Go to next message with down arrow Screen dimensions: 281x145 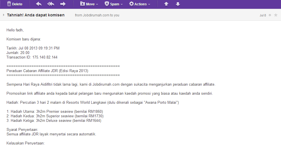pyautogui.click(x=178, y=4)
